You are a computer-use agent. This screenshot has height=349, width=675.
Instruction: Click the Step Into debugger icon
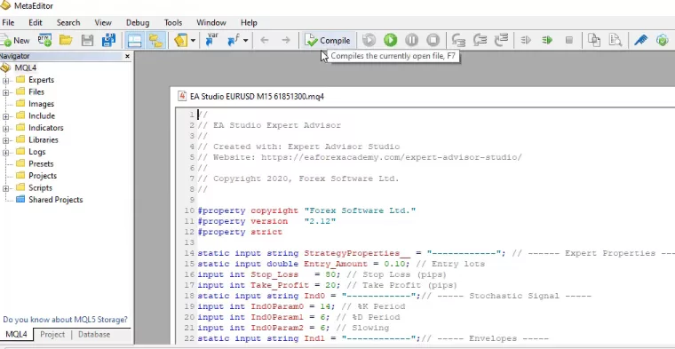point(459,41)
